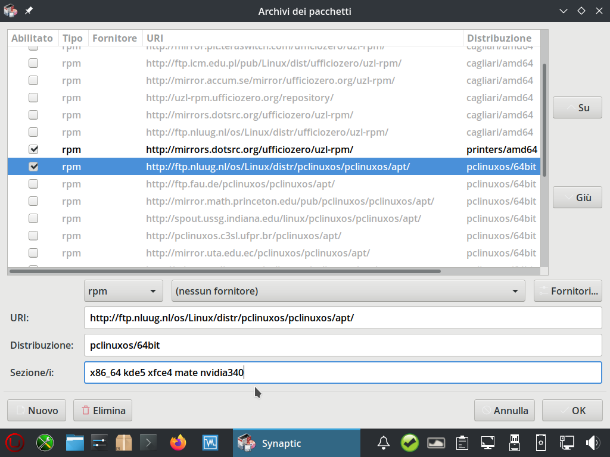The image size is (610, 457).
Task: Click the notifications bell in system tray
Action: pos(384,443)
